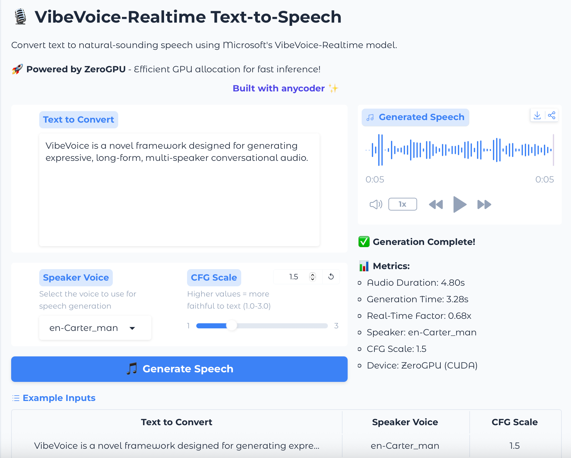Image resolution: width=571 pixels, height=458 pixels.
Task: Reset the CFG Scale with the reset icon
Action: tap(331, 277)
